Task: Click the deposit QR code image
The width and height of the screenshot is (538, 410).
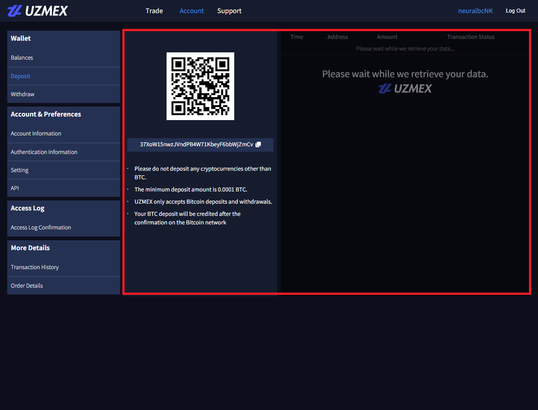Action: pyautogui.click(x=200, y=86)
